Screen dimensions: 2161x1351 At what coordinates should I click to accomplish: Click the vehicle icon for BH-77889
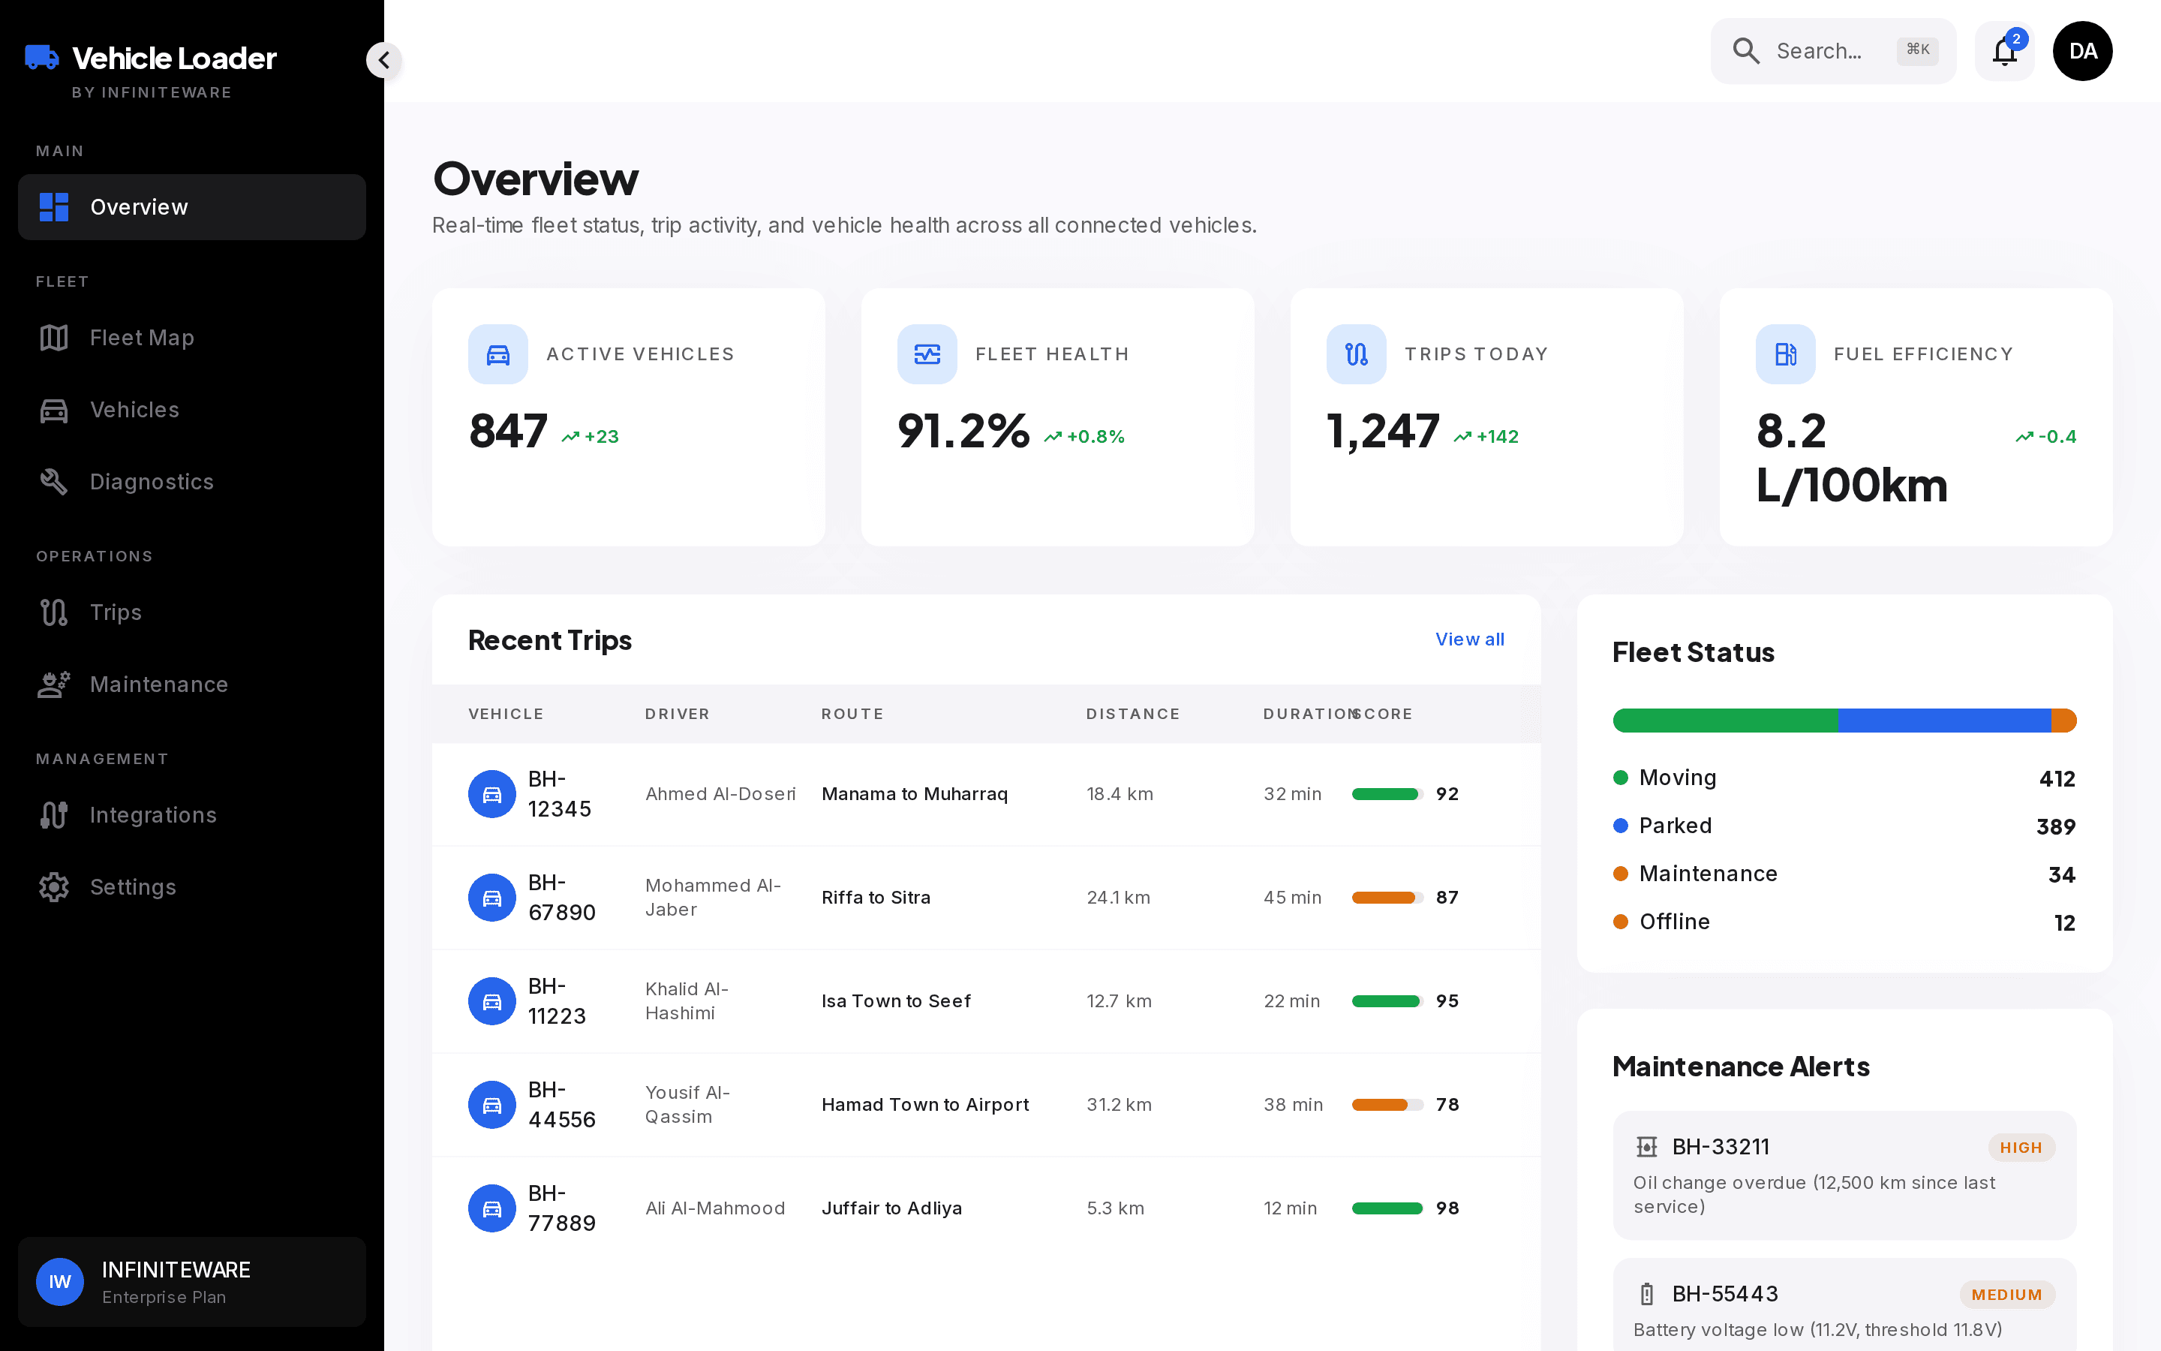[x=492, y=1209]
